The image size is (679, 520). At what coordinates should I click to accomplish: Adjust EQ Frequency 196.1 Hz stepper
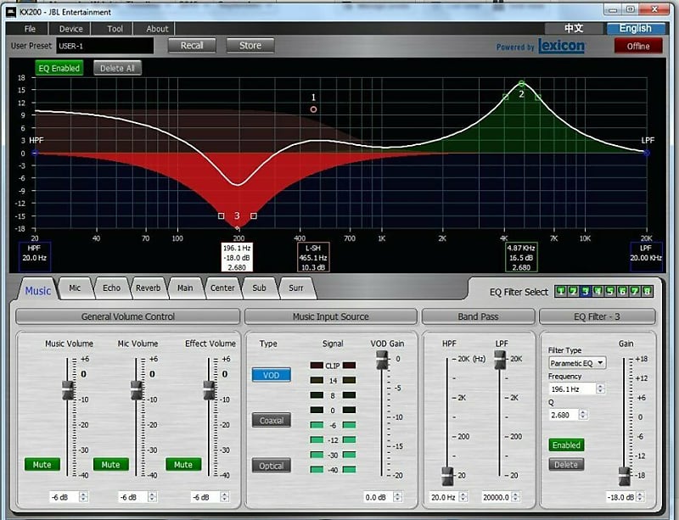pos(600,389)
